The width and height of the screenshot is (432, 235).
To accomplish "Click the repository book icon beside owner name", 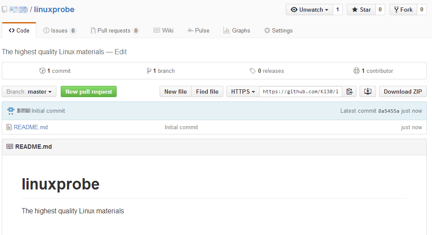I will [4, 10].
